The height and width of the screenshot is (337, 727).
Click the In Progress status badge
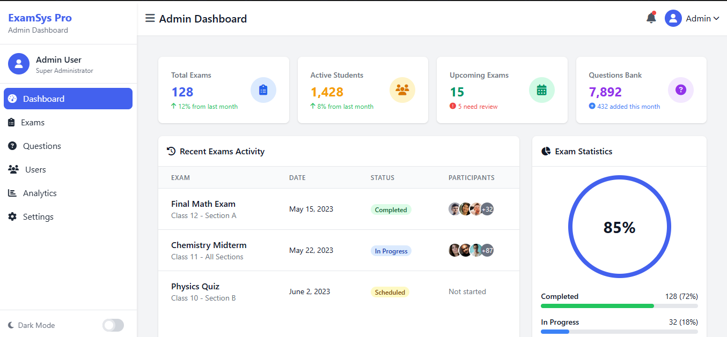[x=391, y=251]
